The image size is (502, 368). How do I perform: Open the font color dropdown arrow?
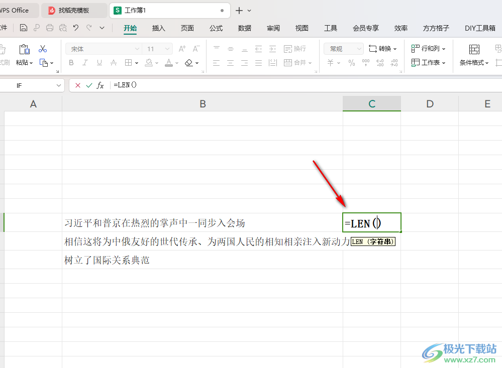coord(177,63)
